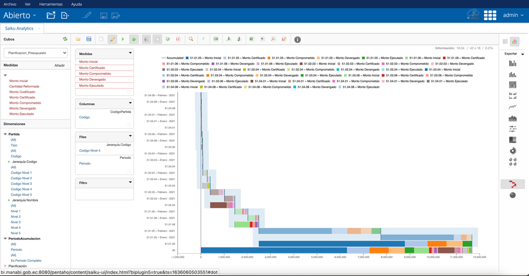Switch to table view mode
529x276 pixels.
pos(505,42)
